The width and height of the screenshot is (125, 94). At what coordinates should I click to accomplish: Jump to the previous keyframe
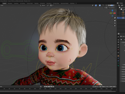click(x=46, y=87)
